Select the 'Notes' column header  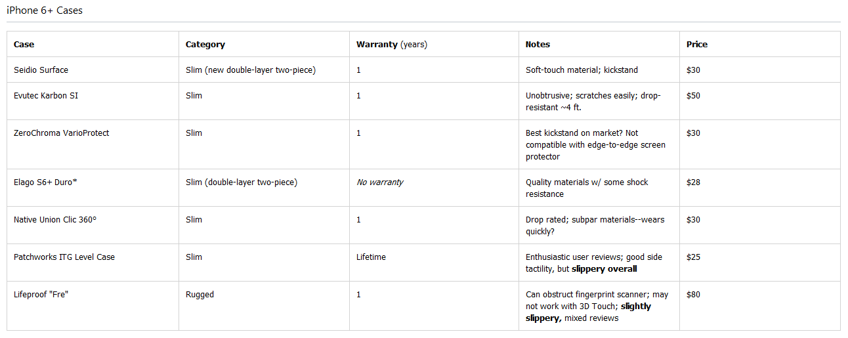point(538,45)
